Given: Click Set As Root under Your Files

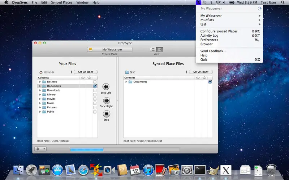Looking at the screenshot, I should [86, 72].
